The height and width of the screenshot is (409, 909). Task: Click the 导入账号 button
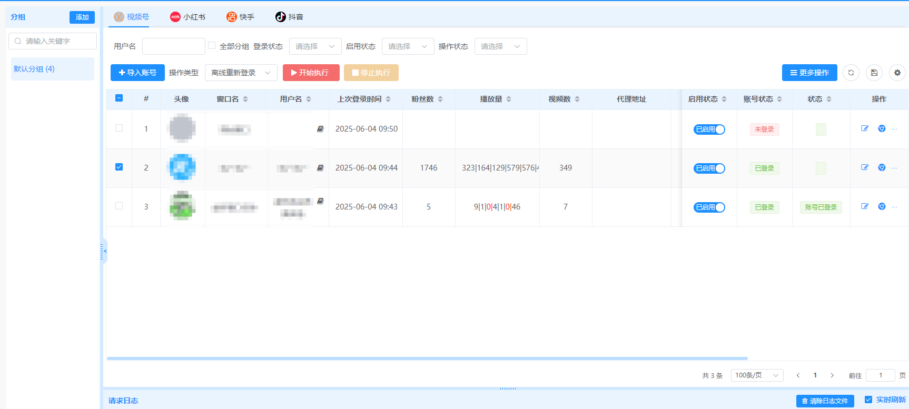(x=137, y=73)
